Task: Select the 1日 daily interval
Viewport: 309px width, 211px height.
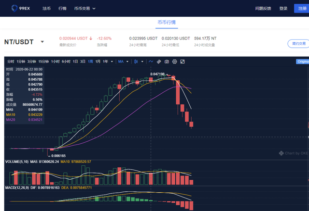Action: (x=75, y=62)
